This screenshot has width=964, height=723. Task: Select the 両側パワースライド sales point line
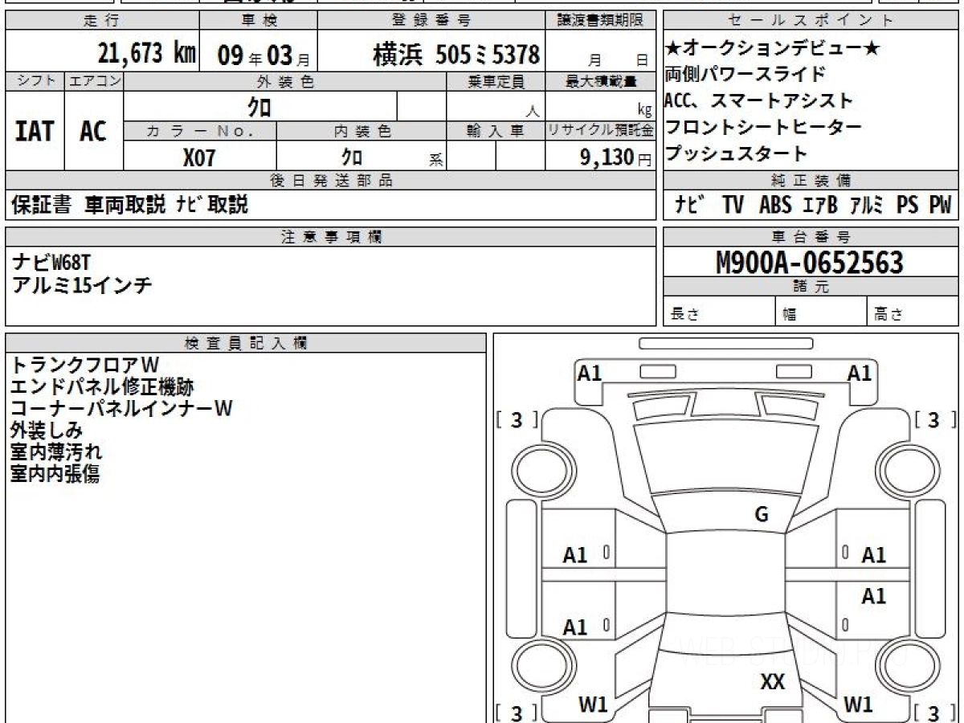click(x=745, y=75)
